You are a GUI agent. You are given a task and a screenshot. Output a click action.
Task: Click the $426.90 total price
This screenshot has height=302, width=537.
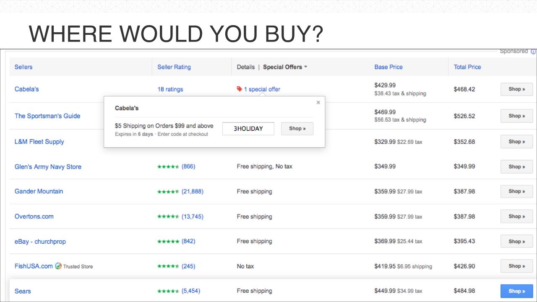click(x=464, y=266)
